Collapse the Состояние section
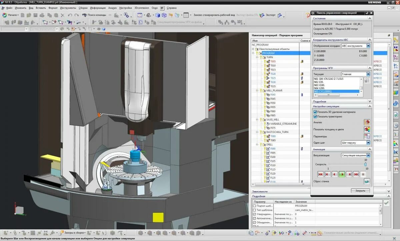The height and width of the screenshot is (241, 400). click(369, 18)
